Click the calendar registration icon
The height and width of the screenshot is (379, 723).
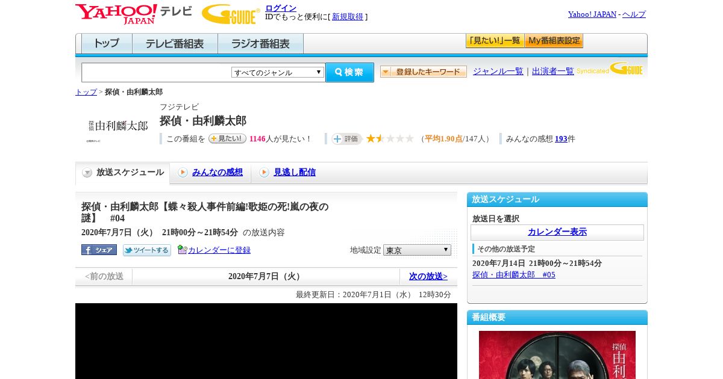[x=182, y=250]
